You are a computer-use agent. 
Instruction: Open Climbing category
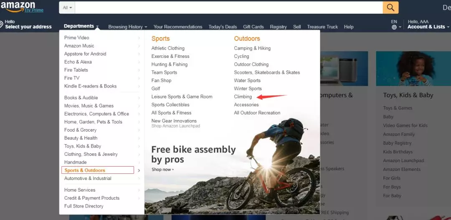tap(243, 96)
